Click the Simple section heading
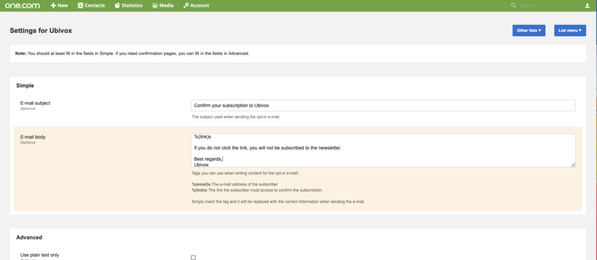597x260 pixels. tap(25, 86)
